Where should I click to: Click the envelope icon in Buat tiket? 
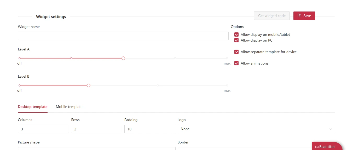tap(317, 147)
